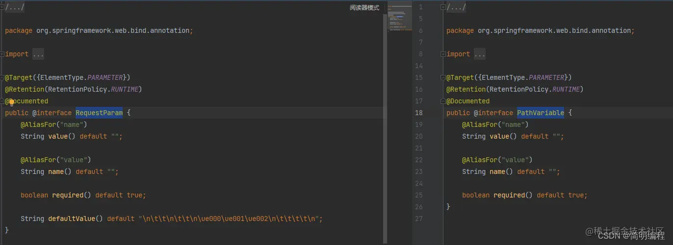Click @AliasFor("value") in RequestParam file

(56, 160)
